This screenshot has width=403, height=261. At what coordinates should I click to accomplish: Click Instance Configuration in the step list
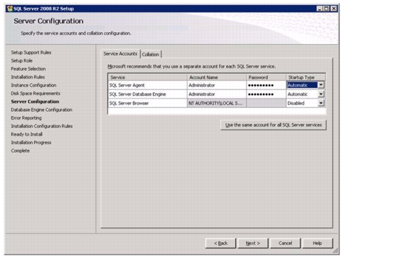34,85
